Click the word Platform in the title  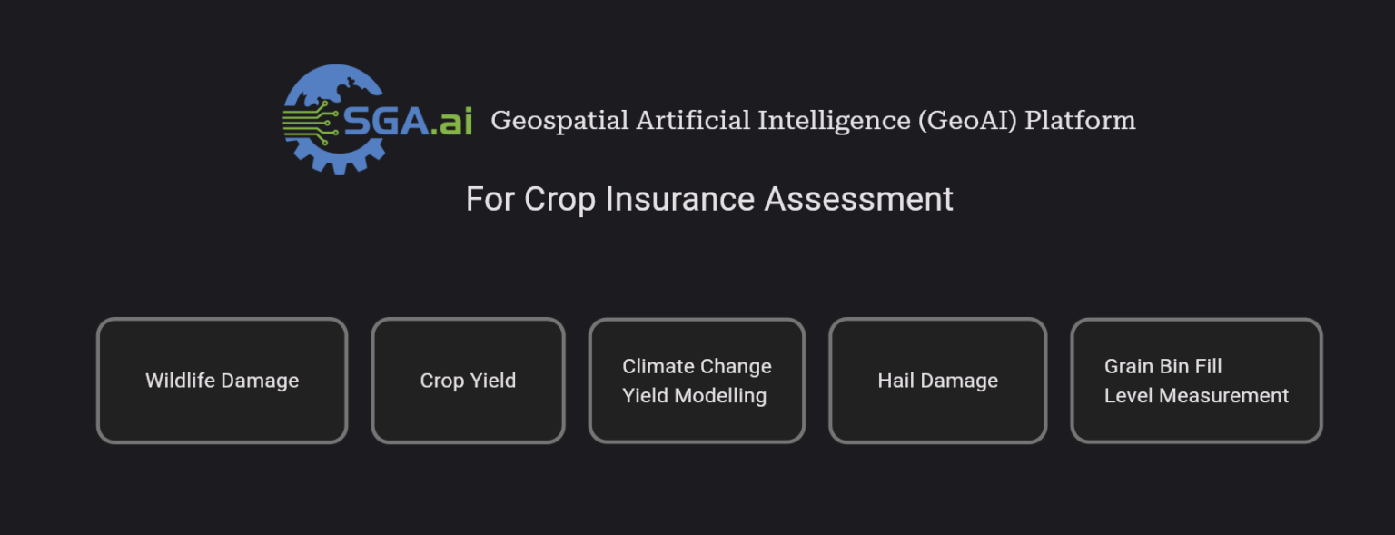pyautogui.click(x=1080, y=121)
